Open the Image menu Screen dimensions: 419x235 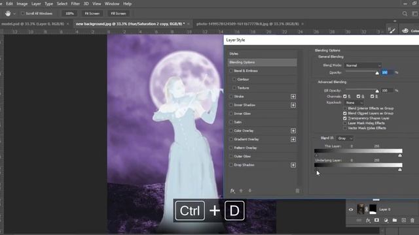click(22, 4)
